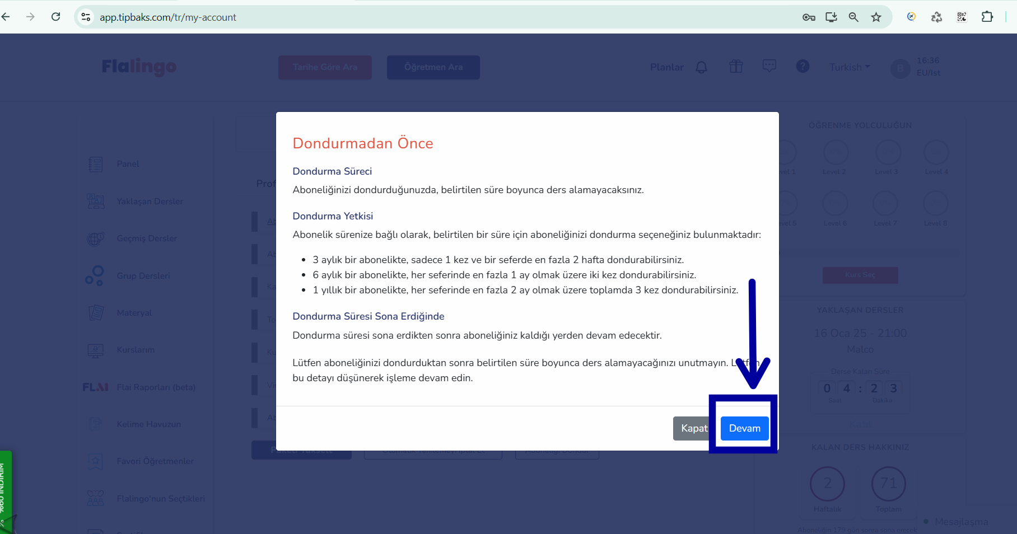Open site information icon in address bar
Viewport: 1017px width, 534px height.
(86, 17)
